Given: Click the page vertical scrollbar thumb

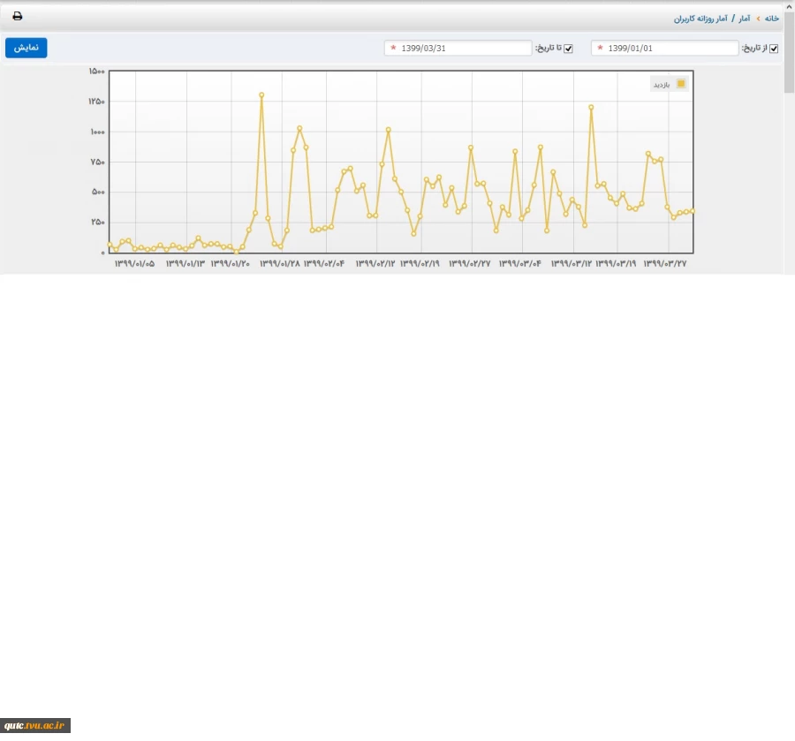Looking at the screenshot, I should [790, 53].
